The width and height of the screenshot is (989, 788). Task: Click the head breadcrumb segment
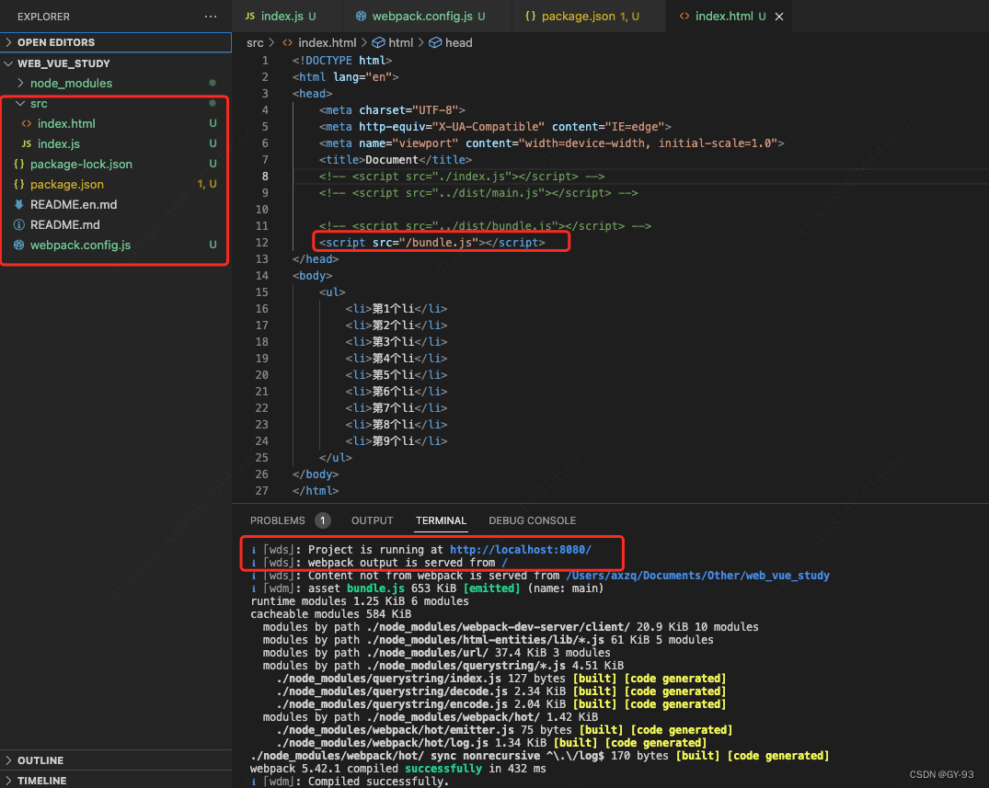point(458,43)
